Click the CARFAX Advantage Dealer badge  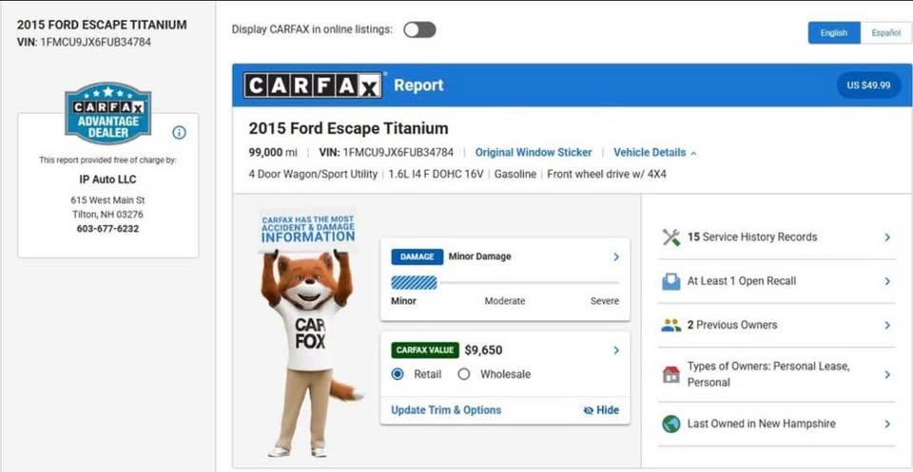click(x=108, y=113)
